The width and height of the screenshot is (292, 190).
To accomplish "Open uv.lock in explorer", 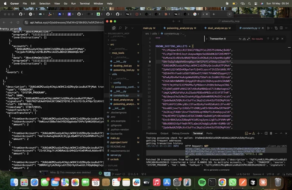I will (114, 159).
